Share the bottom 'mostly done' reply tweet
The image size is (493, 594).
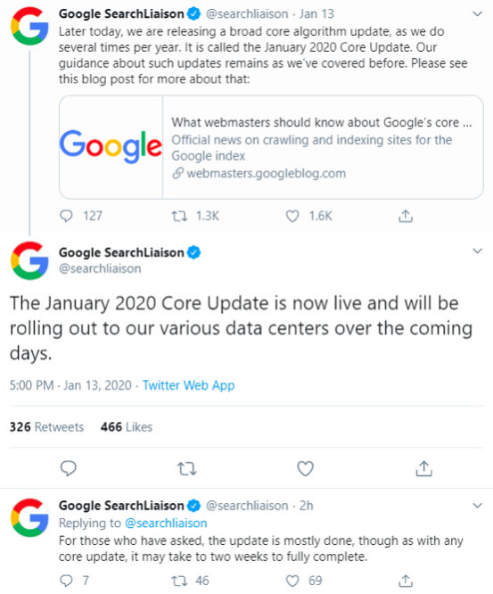click(x=406, y=581)
